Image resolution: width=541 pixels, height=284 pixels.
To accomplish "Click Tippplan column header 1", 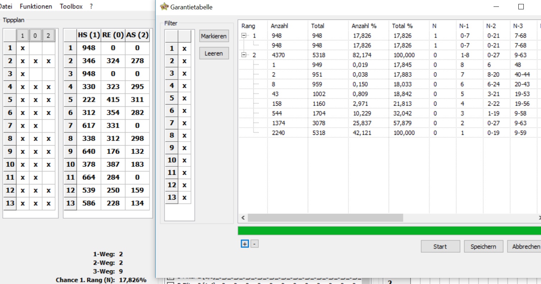I will [23, 35].
